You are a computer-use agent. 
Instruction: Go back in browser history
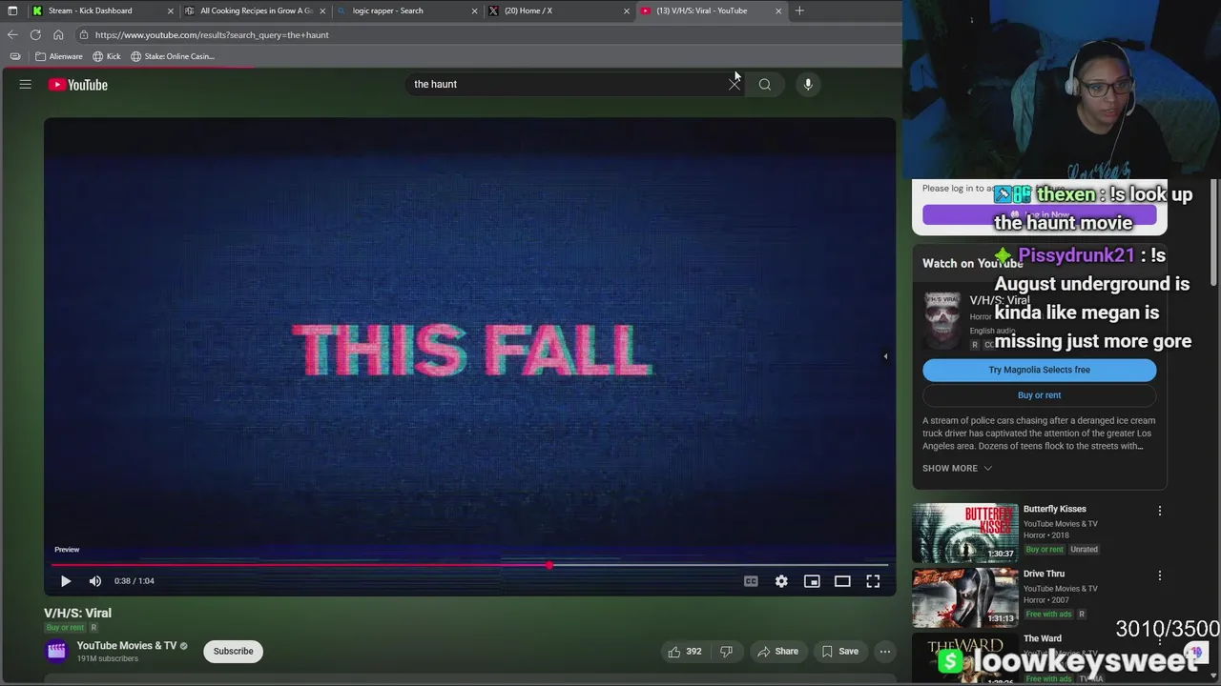click(12, 35)
